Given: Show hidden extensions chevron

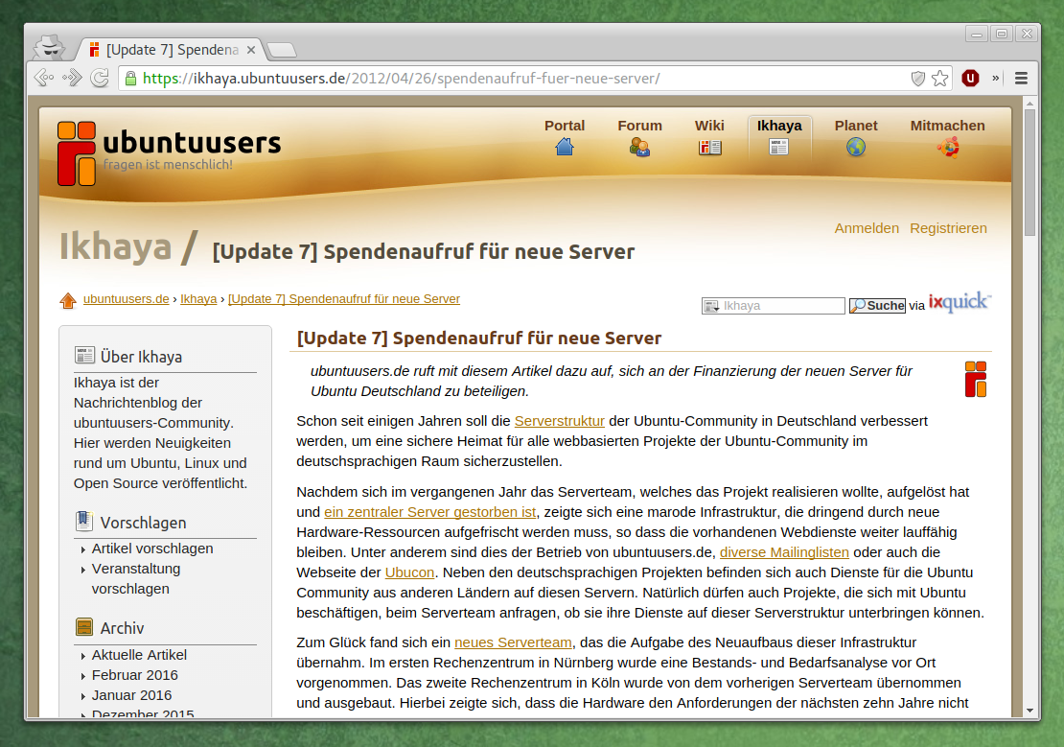Looking at the screenshot, I should point(996,78).
